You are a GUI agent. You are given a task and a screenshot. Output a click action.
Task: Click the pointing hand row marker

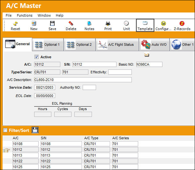click(x=6, y=150)
